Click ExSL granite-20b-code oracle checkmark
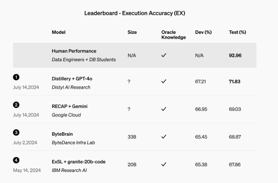 [164, 164]
